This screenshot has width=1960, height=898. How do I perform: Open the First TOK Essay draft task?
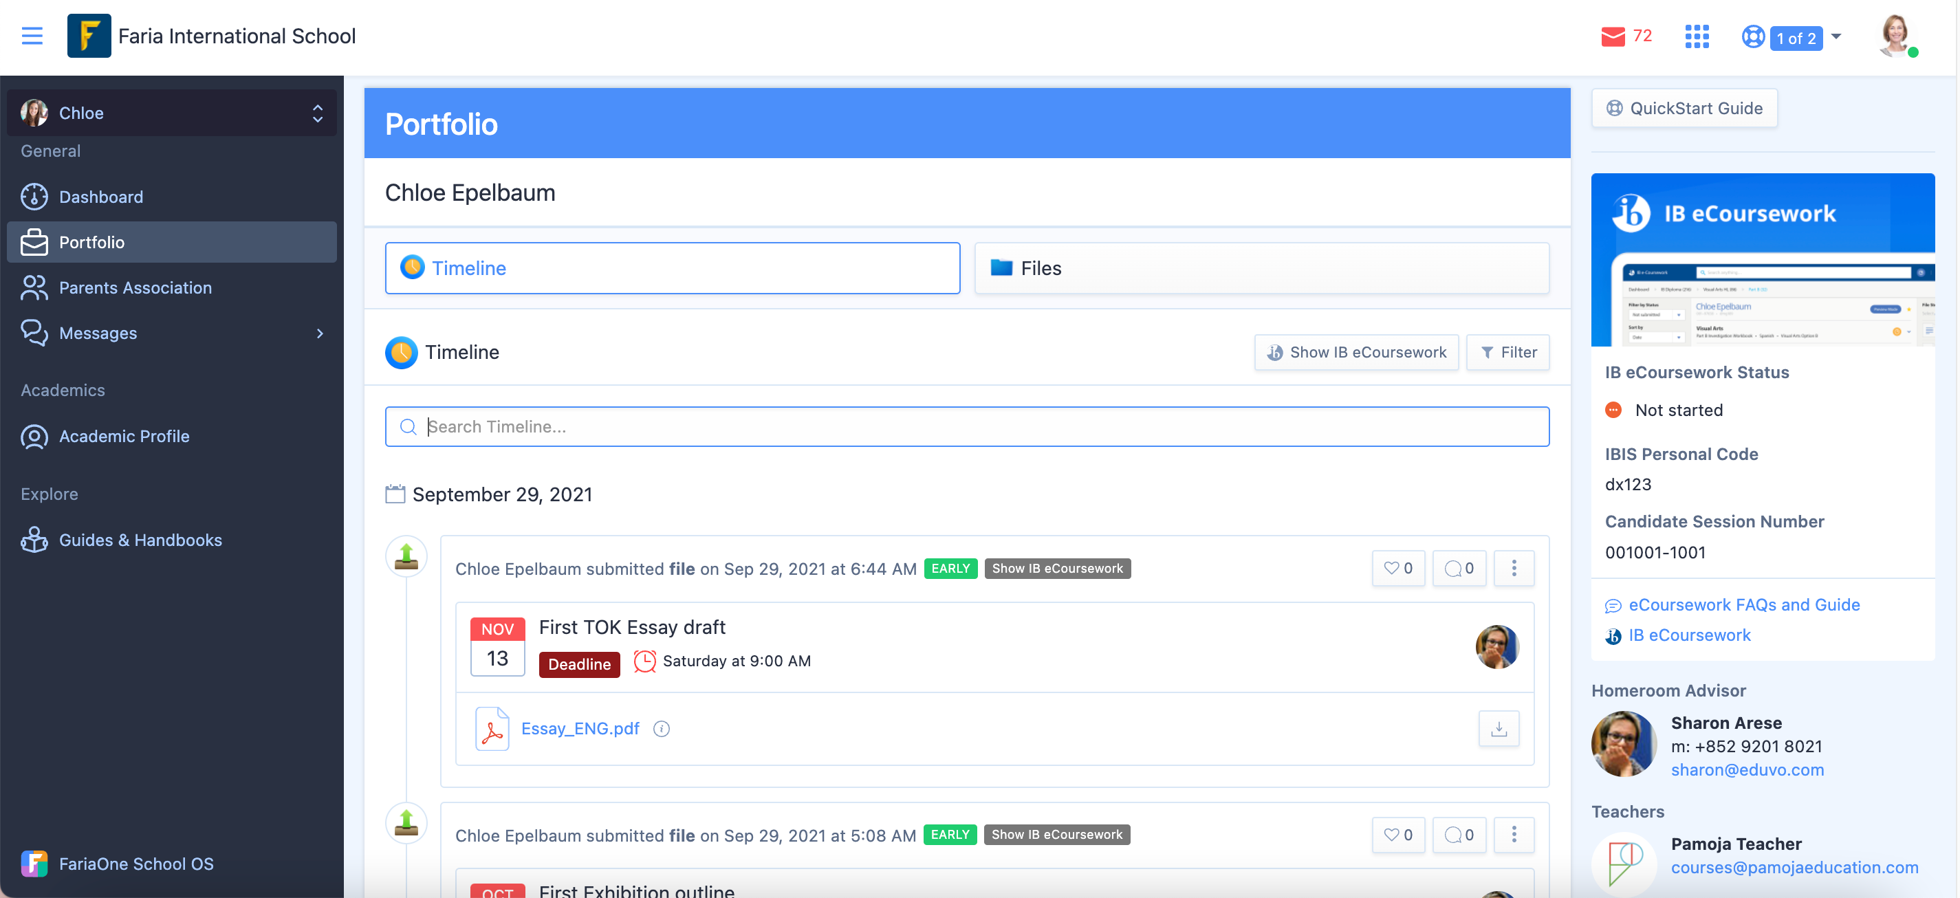[x=631, y=627]
